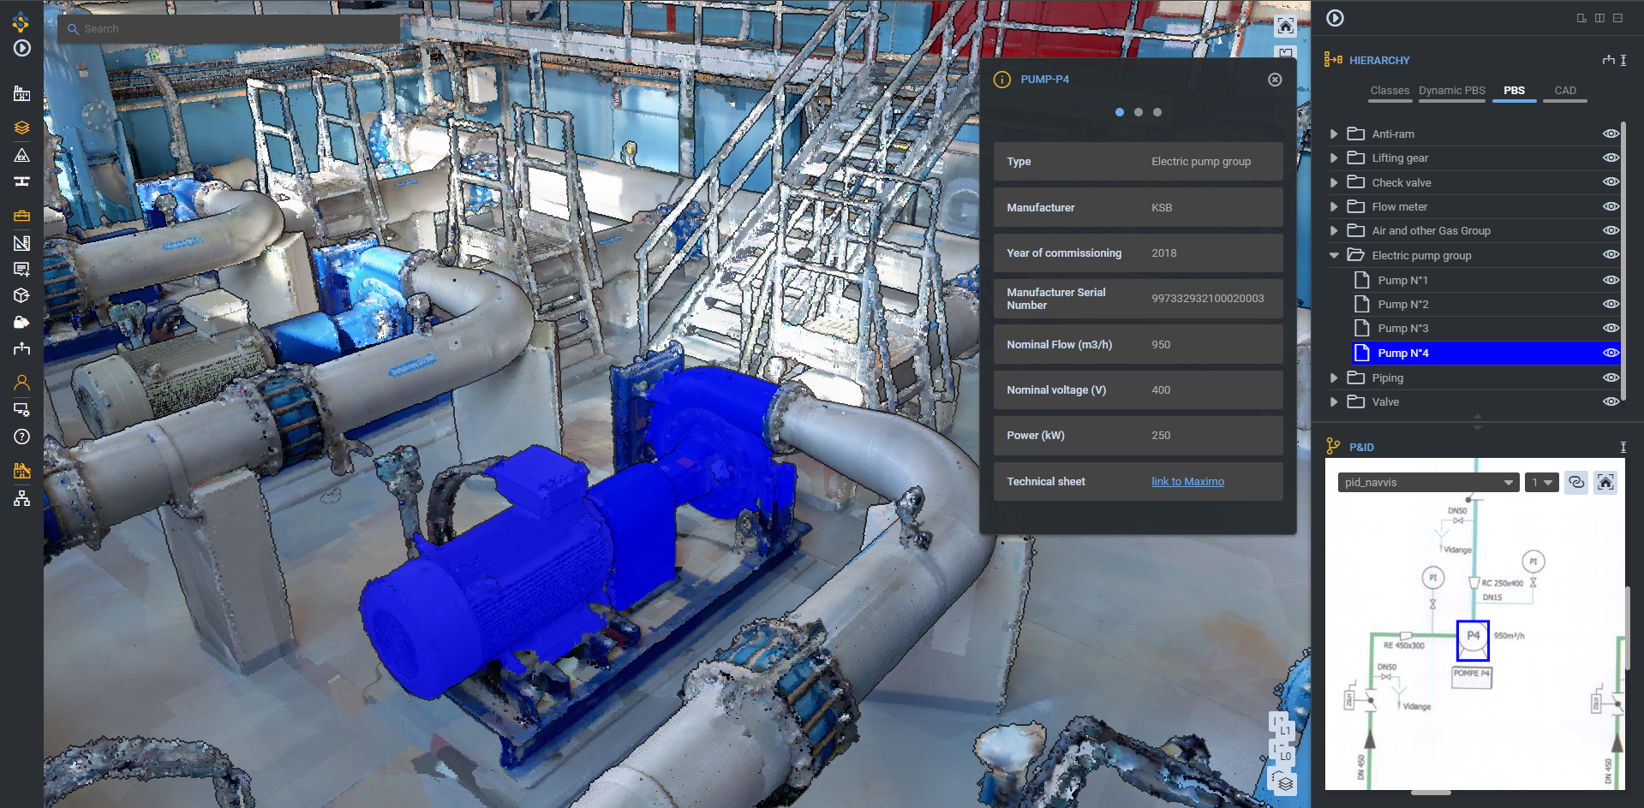Image resolution: width=1644 pixels, height=808 pixels.
Task: Hide Pump N°4 using its eye icon
Action: click(x=1611, y=353)
